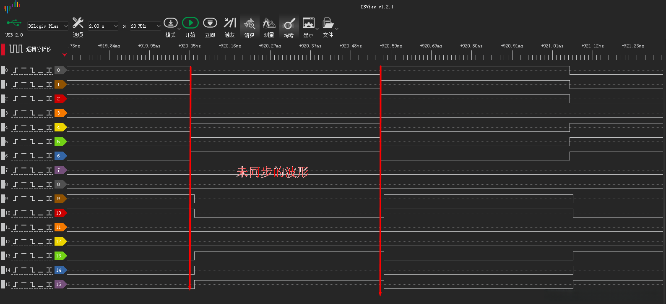Image resolution: width=666 pixels, height=304 pixels.
Task: Select the red channel 2 label tag
Action: click(60, 99)
